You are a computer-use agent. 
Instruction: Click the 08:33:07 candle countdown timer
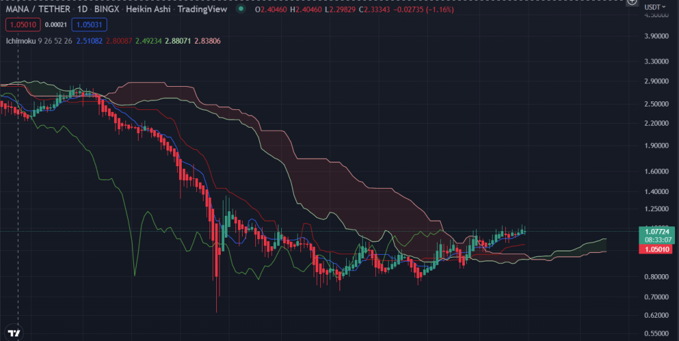(x=657, y=239)
